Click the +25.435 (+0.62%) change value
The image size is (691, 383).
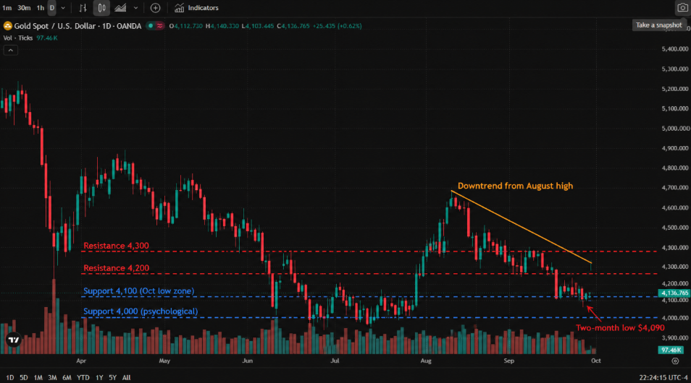337,26
